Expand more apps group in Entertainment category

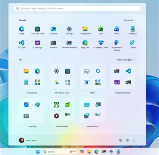tap(68, 114)
